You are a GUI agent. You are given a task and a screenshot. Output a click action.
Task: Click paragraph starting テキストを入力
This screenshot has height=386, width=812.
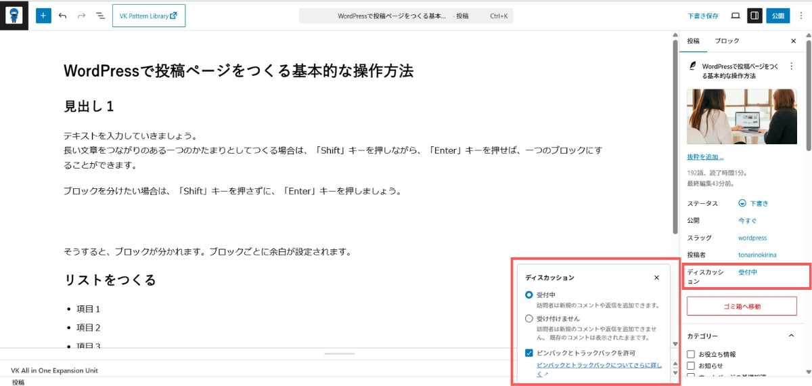332,150
